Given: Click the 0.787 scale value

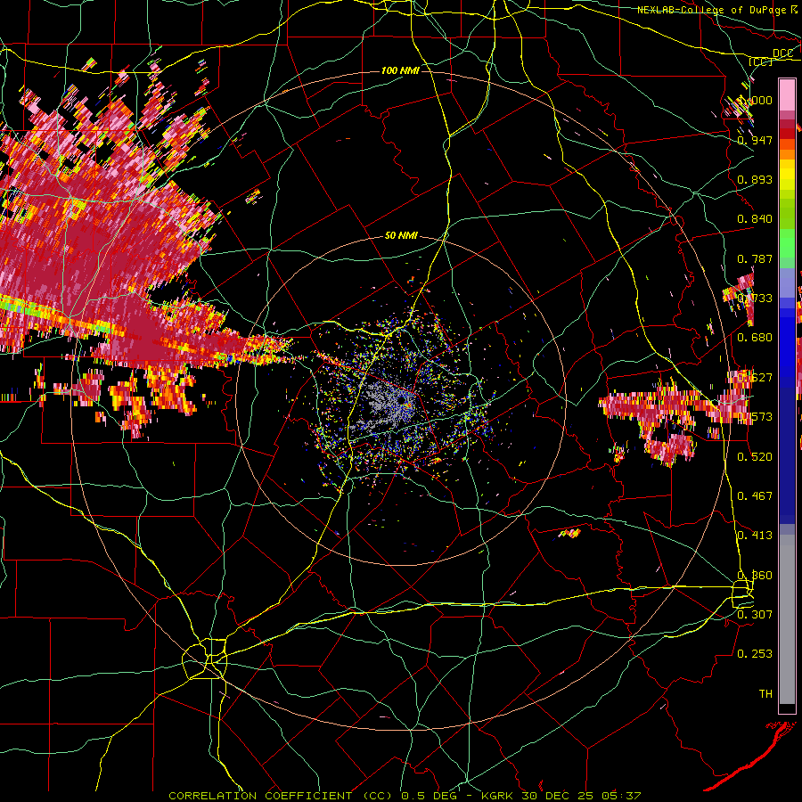Looking at the screenshot, I should click(x=755, y=258).
